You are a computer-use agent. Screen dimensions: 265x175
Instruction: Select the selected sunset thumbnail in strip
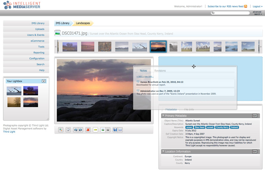point(158,47)
